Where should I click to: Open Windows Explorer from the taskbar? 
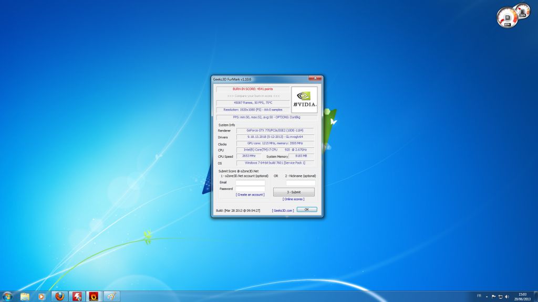tap(25, 296)
